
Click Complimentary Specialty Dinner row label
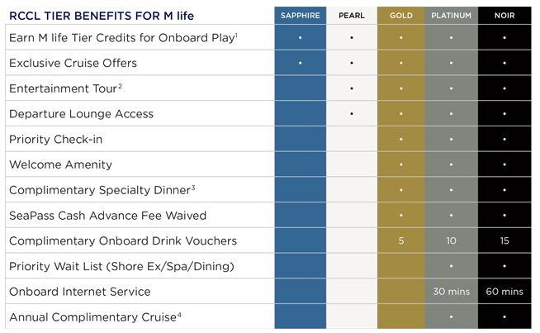coord(102,190)
